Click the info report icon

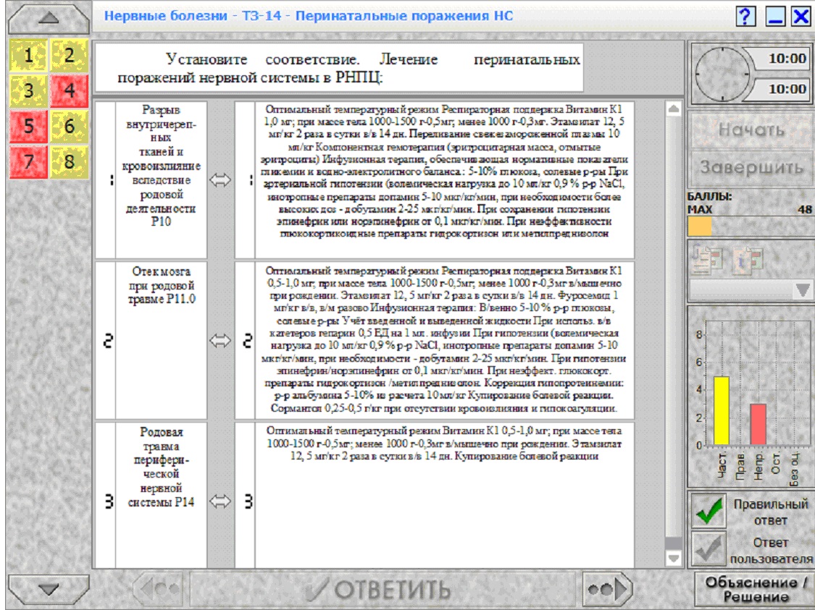(x=748, y=259)
